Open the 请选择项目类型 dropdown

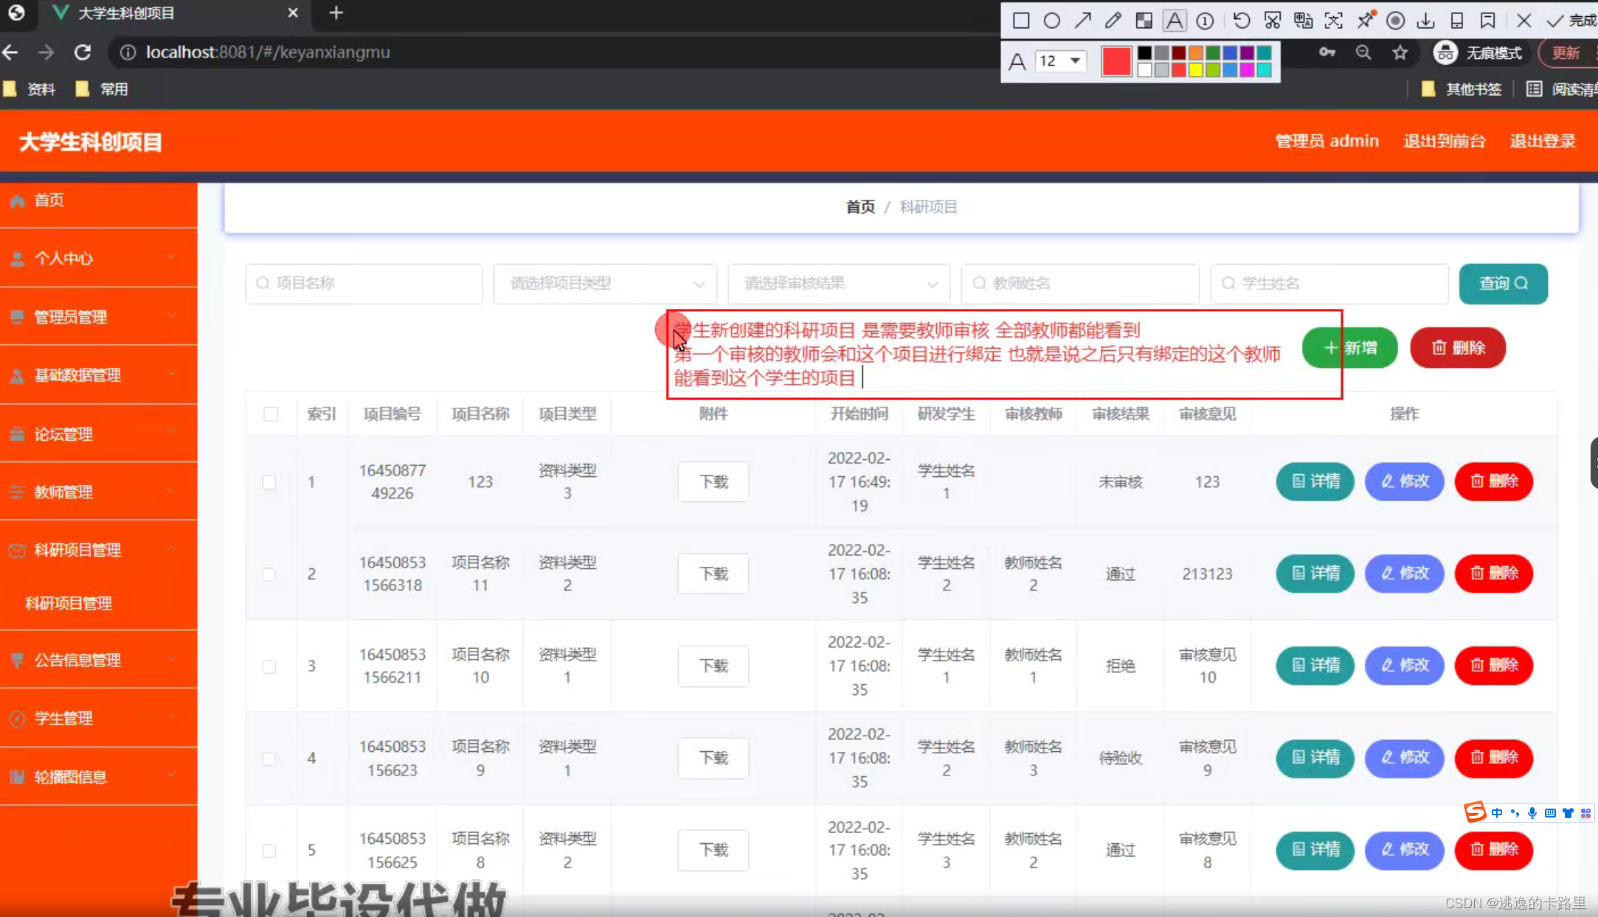[x=605, y=284]
